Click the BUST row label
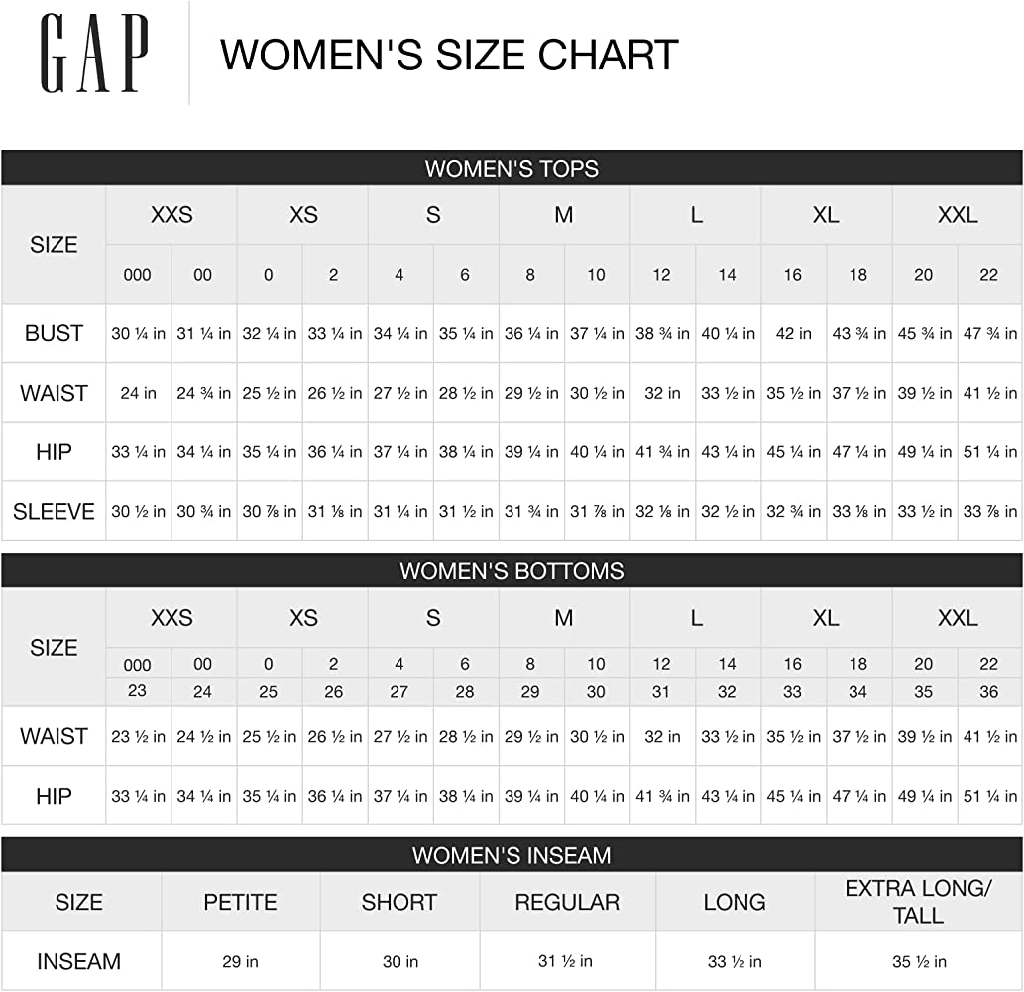Screen dimensions: 1024x992 pos(54,333)
